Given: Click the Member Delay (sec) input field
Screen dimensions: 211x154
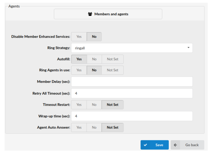Looking at the screenshot, I should [x=132, y=82].
